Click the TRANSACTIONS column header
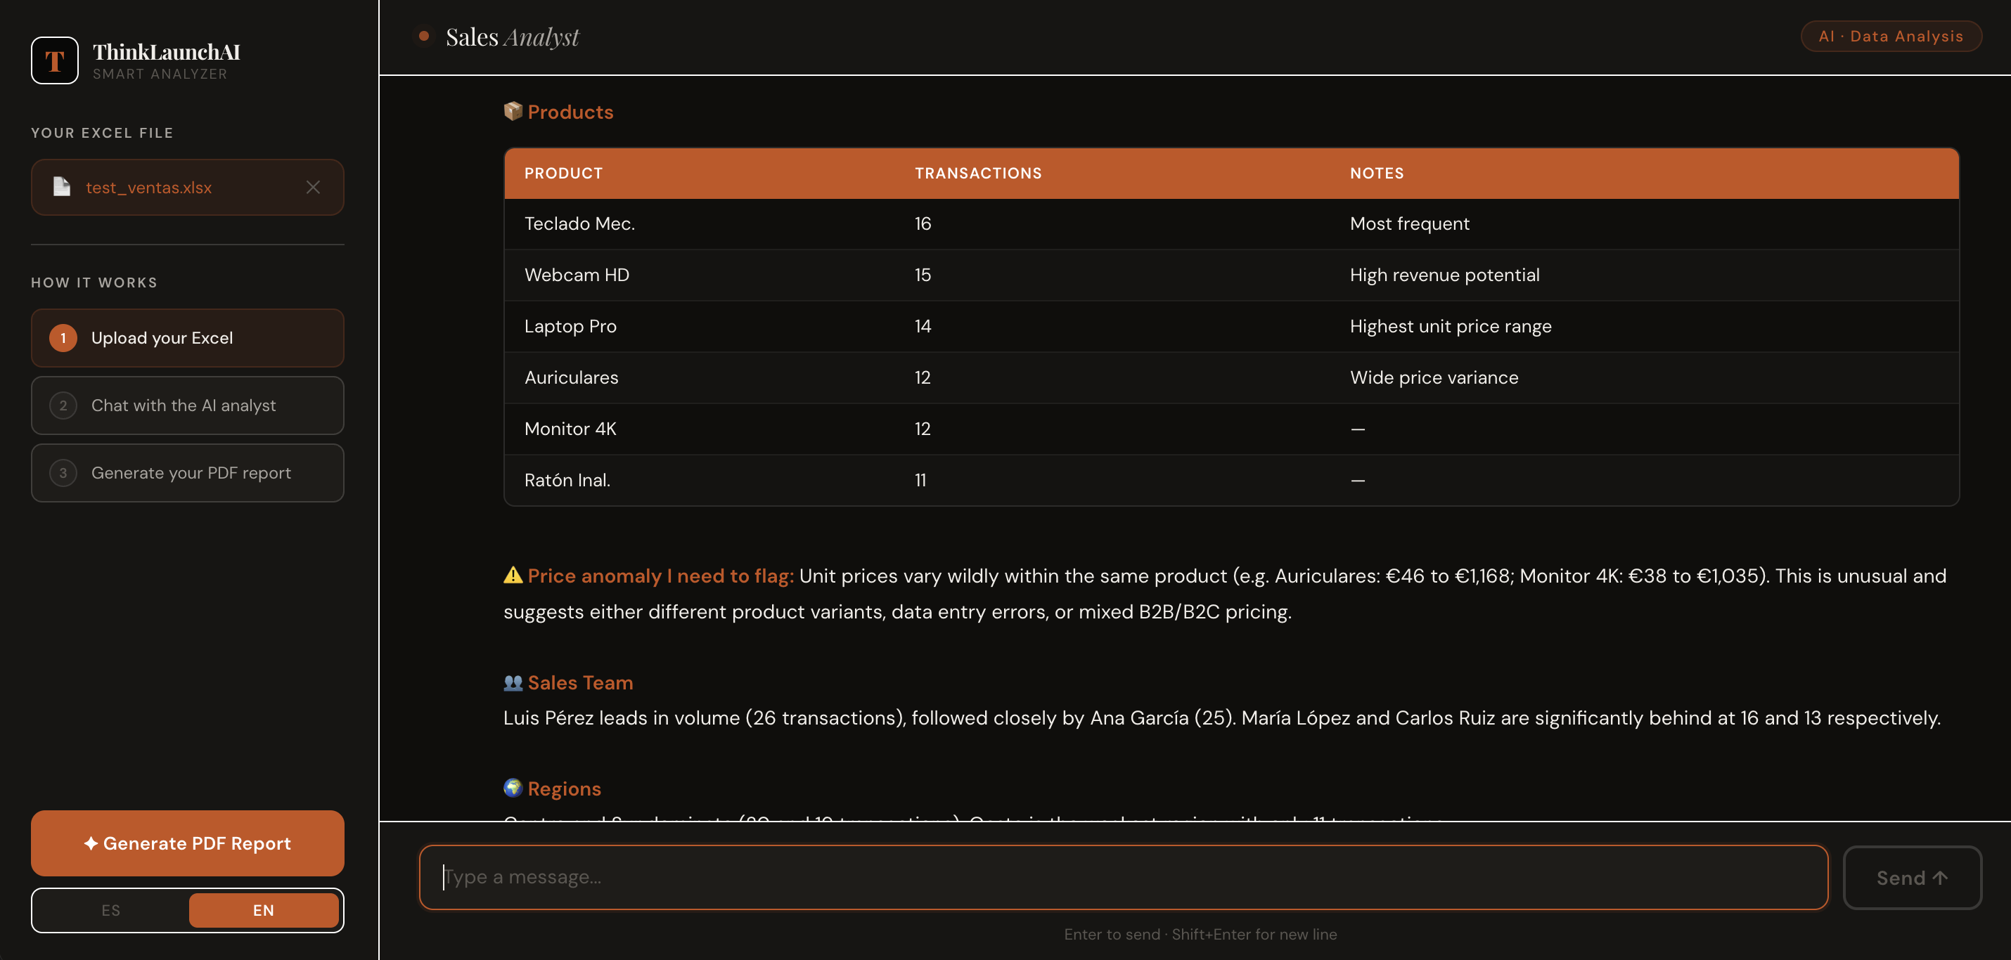2011x960 pixels. point(978,174)
